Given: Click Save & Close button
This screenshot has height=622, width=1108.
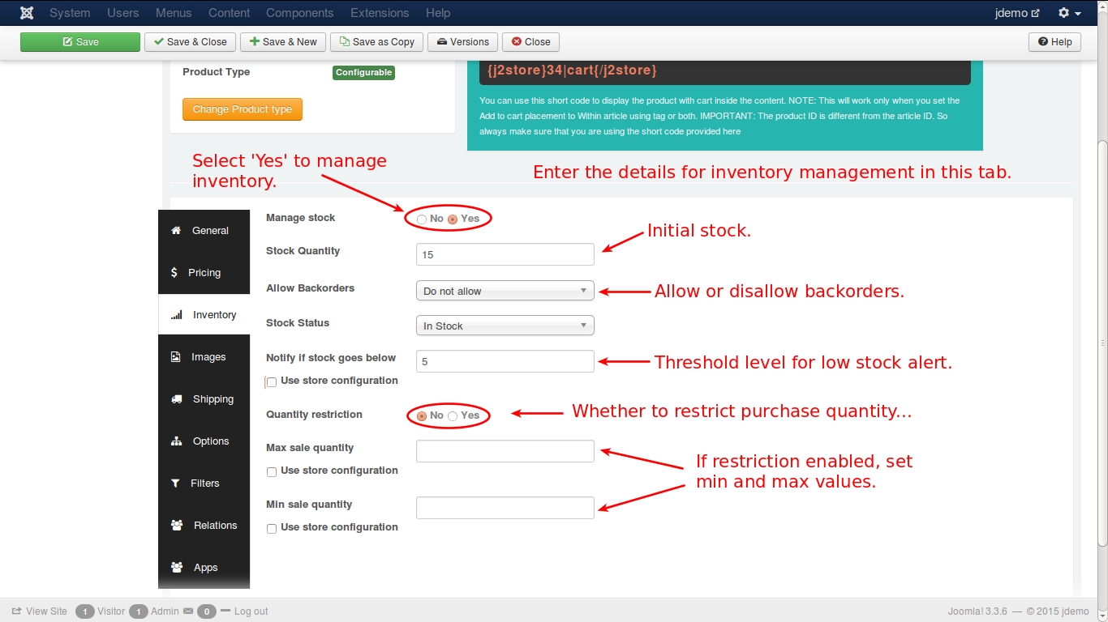Looking at the screenshot, I should pos(190,42).
